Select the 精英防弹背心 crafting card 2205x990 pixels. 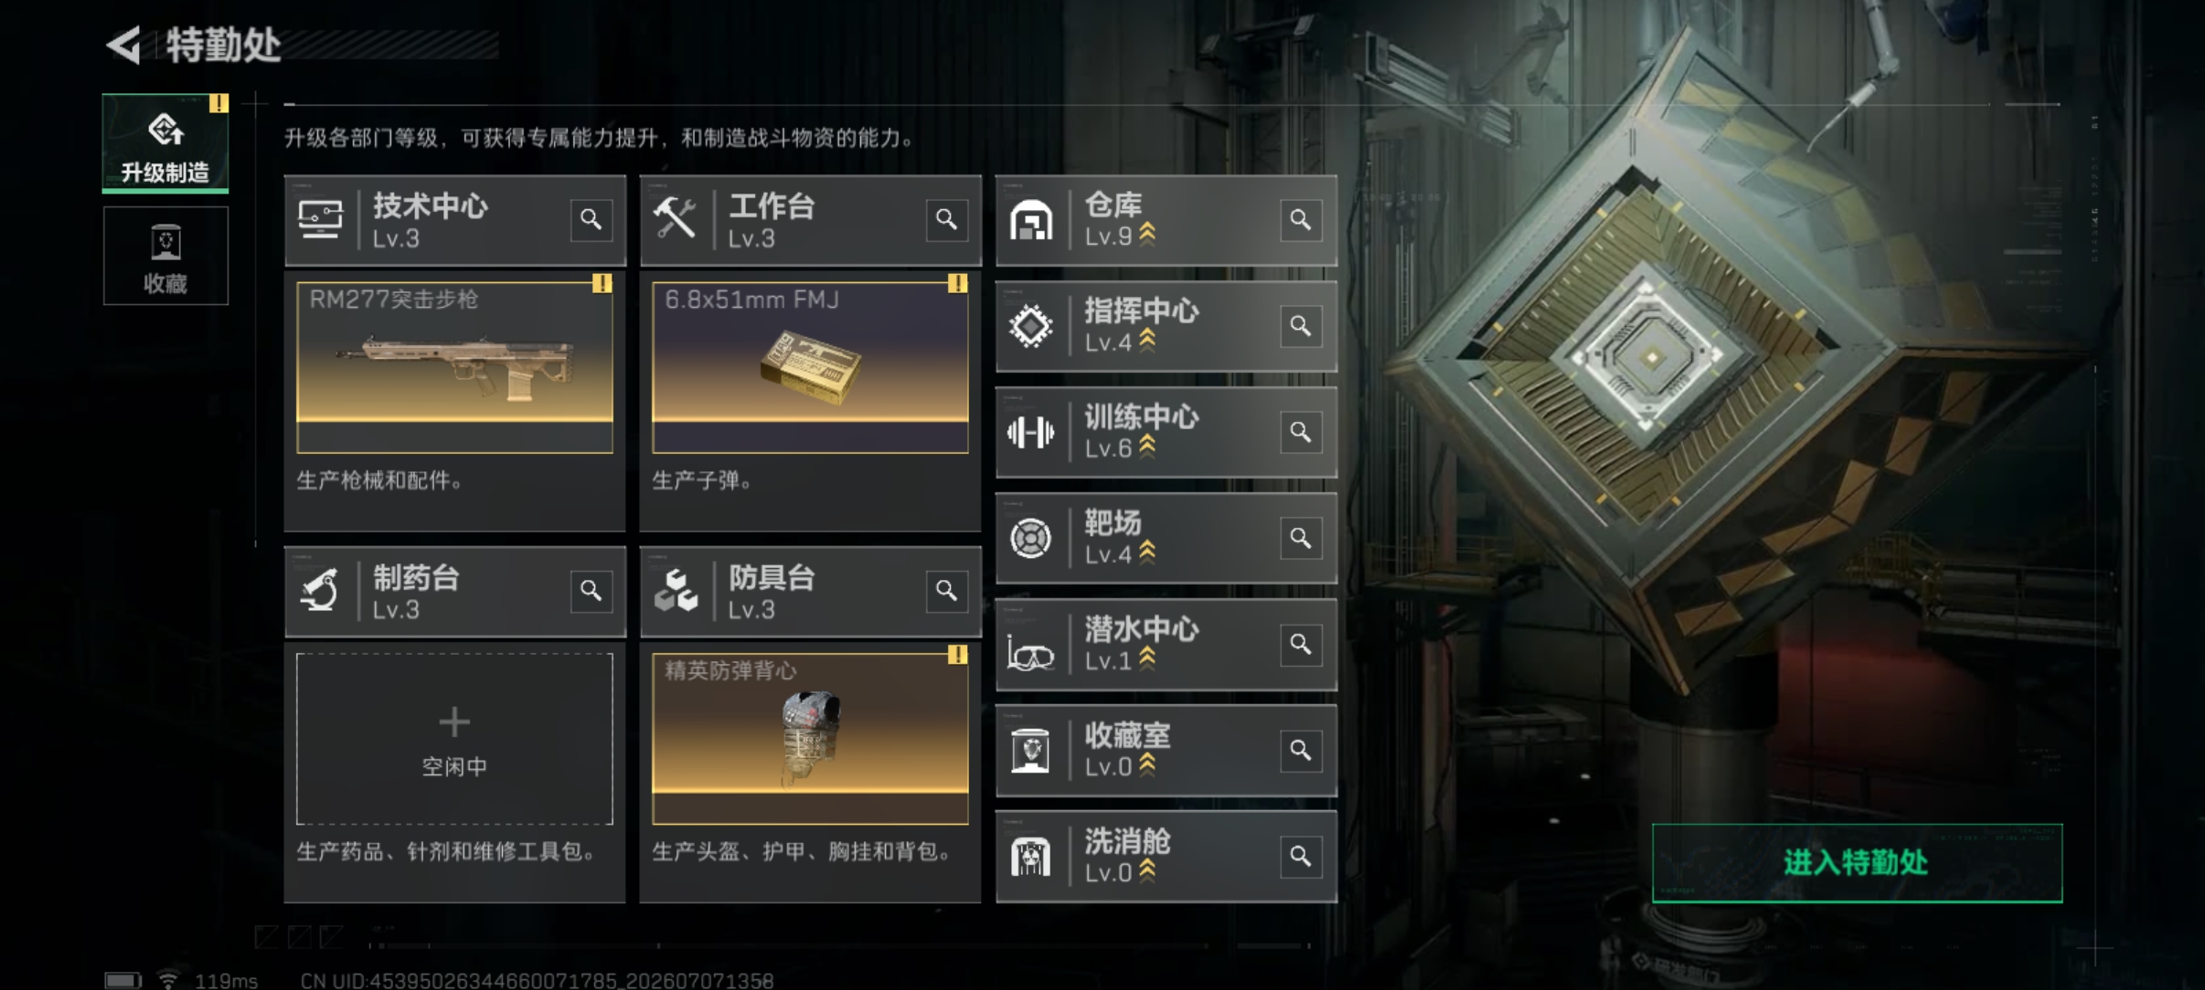click(810, 739)
